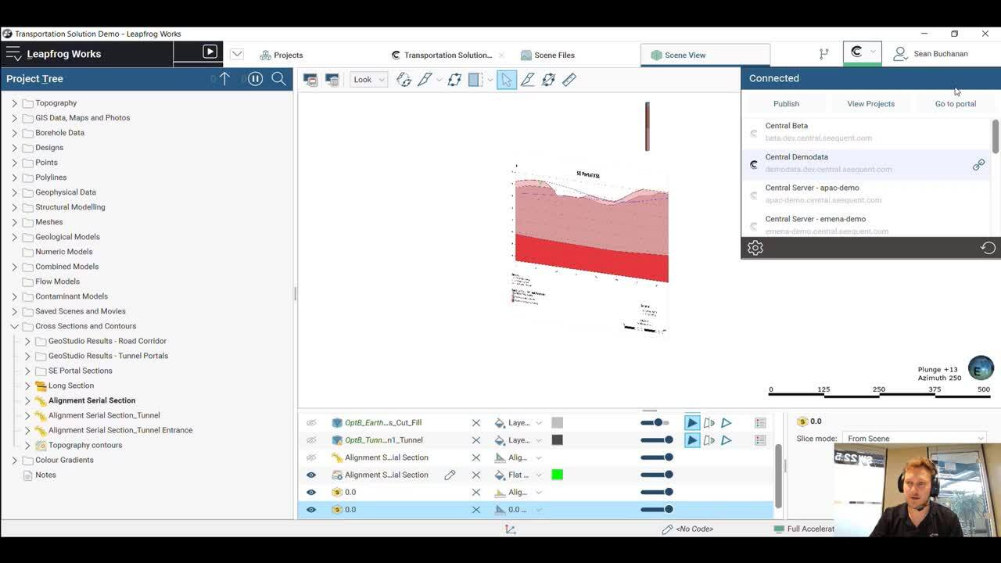Screen dimensions: 1001x563
Task: Select Central Beta server entry
Action: [866, 131]
